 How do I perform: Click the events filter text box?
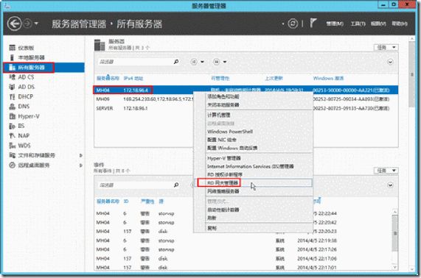(x=136, y=185)
